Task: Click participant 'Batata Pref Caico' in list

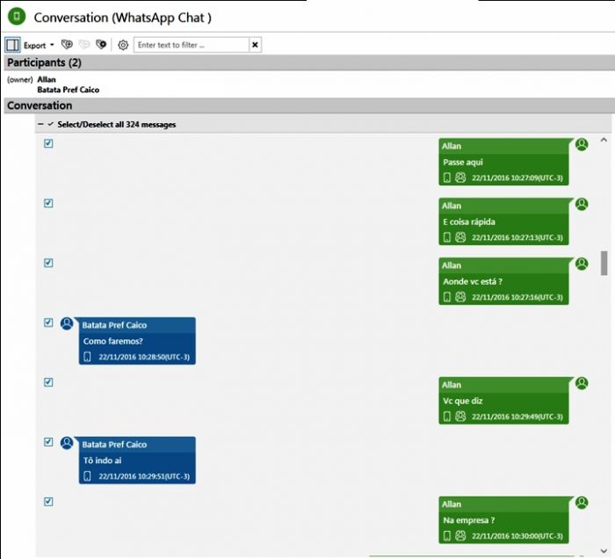Action: point(69,90)
